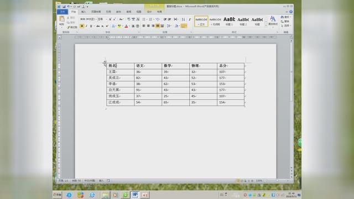Click the Character Border icon
This screenshot has width=354, height=199.
tap(138, 19)
